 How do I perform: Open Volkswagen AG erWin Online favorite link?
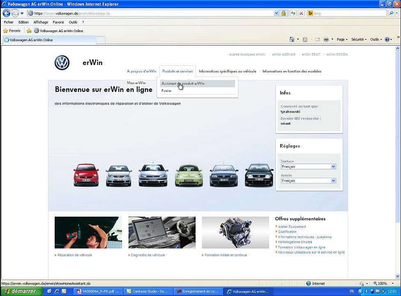pyautogui.click(x=59, y=31)
